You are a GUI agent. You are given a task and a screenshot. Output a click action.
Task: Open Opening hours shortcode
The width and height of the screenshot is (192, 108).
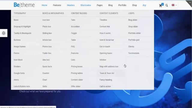pos(106,53)
